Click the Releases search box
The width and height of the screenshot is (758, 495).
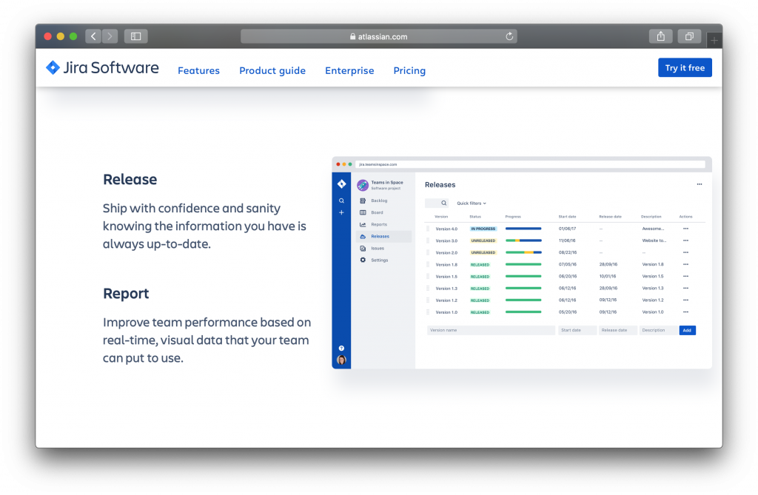pos(437,203)
